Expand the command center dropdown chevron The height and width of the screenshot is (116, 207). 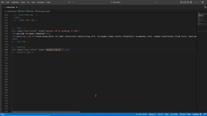coord(156,2)
